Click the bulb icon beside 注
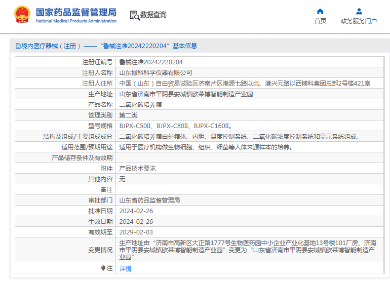Image resolution: width=390 pixels, height=281 pixels. point(103,268)
